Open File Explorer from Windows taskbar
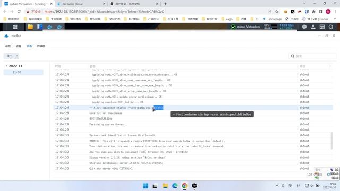The image size is (340, 191). tap(165, 186)
